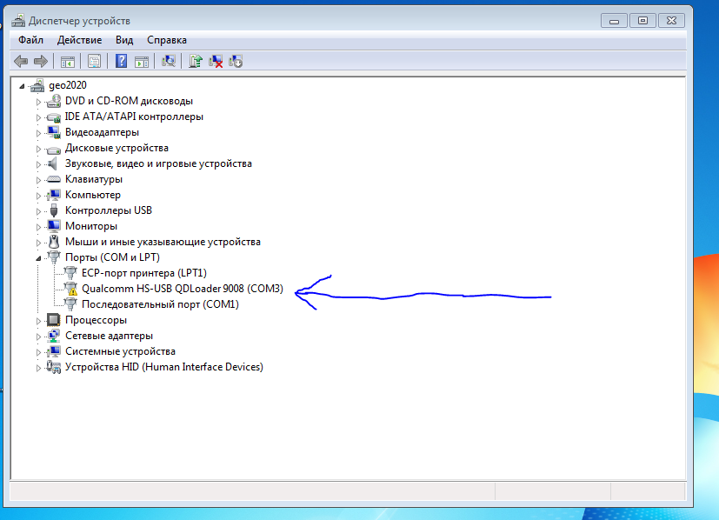Open Help via blue question mark icon
Screen dimensions: 719x520
[x=121, y=61]
